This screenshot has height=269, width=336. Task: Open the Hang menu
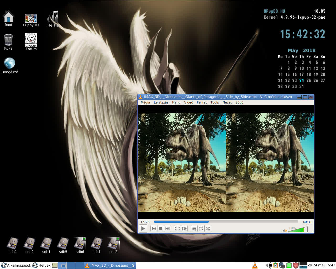[x=176, y=102]
